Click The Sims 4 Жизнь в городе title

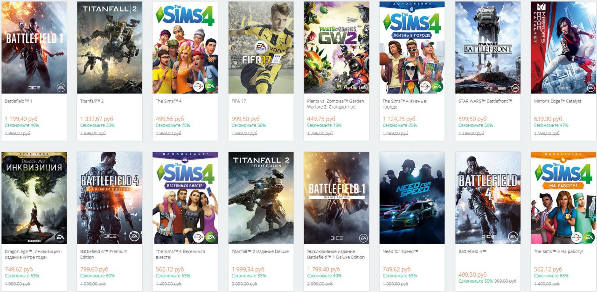404,104
